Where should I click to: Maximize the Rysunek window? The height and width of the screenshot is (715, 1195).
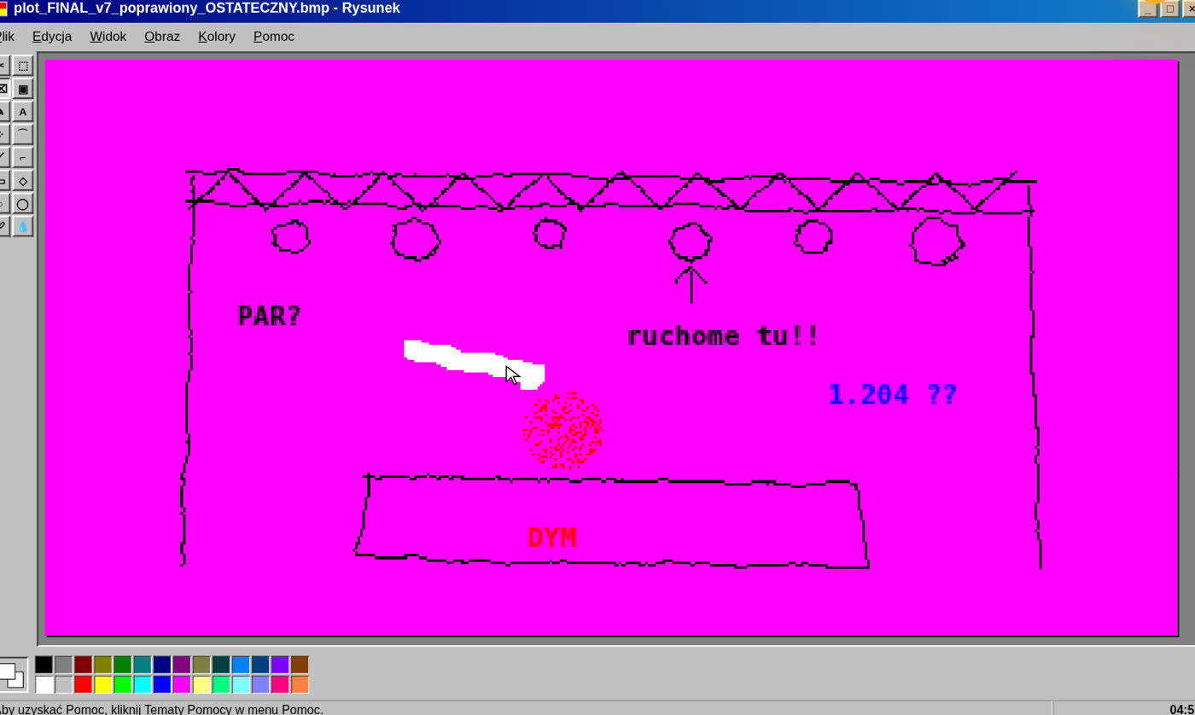point(1170,9)
